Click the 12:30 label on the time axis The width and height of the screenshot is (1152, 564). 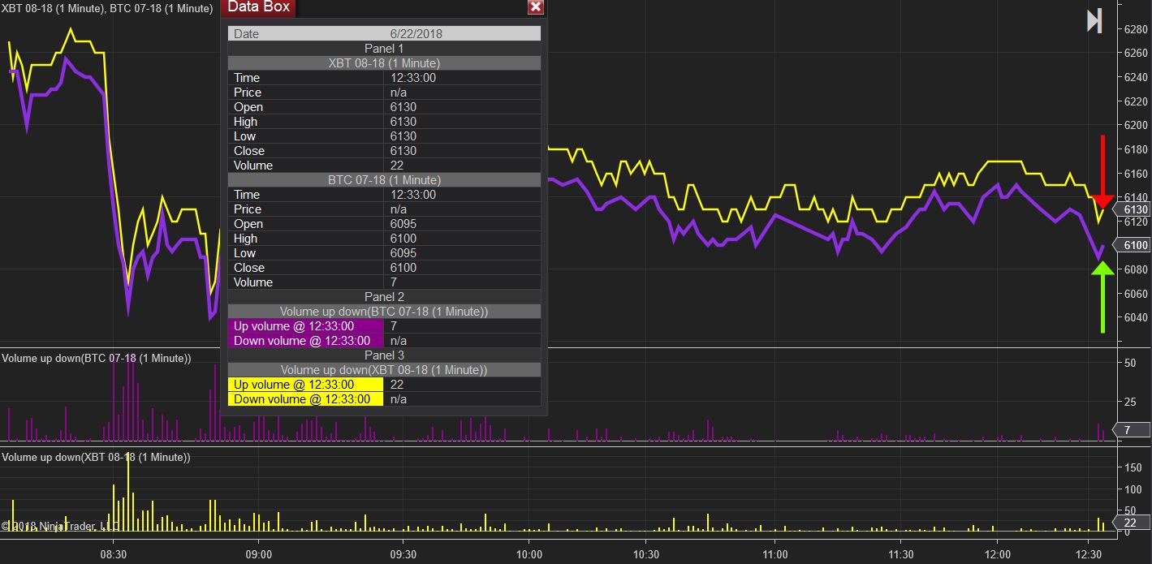[x=1088, y=554]
